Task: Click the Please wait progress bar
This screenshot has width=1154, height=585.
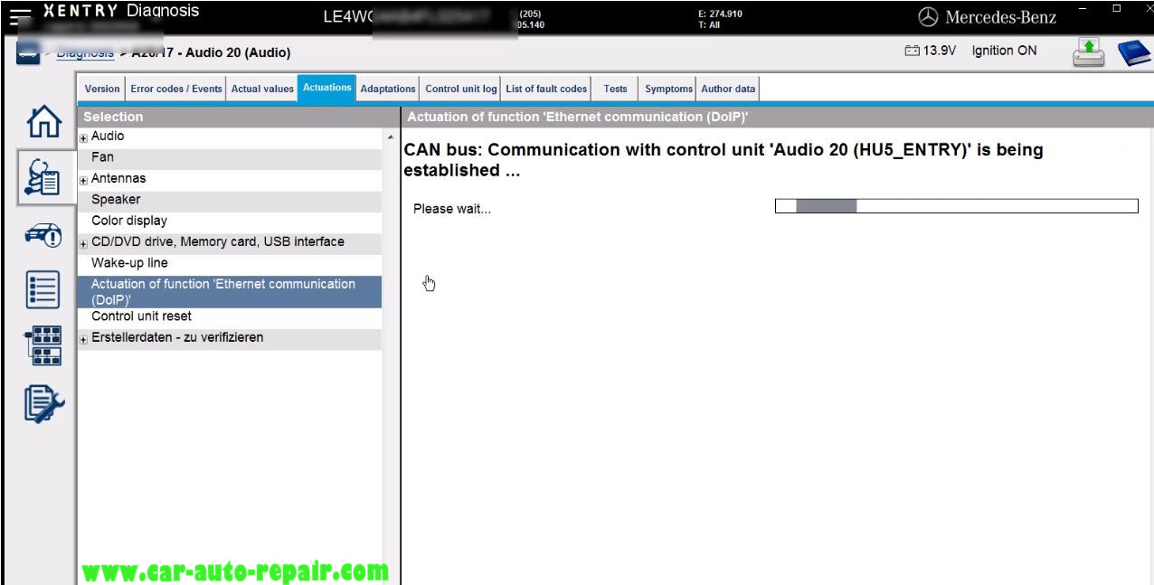Action: pyautogui.click(x=957, y=206)
